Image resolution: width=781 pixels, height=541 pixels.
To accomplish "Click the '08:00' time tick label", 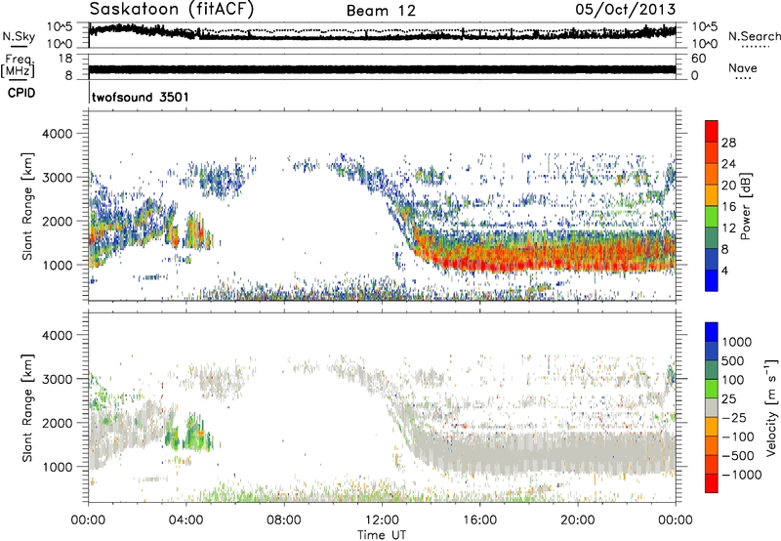I will 284,520.
